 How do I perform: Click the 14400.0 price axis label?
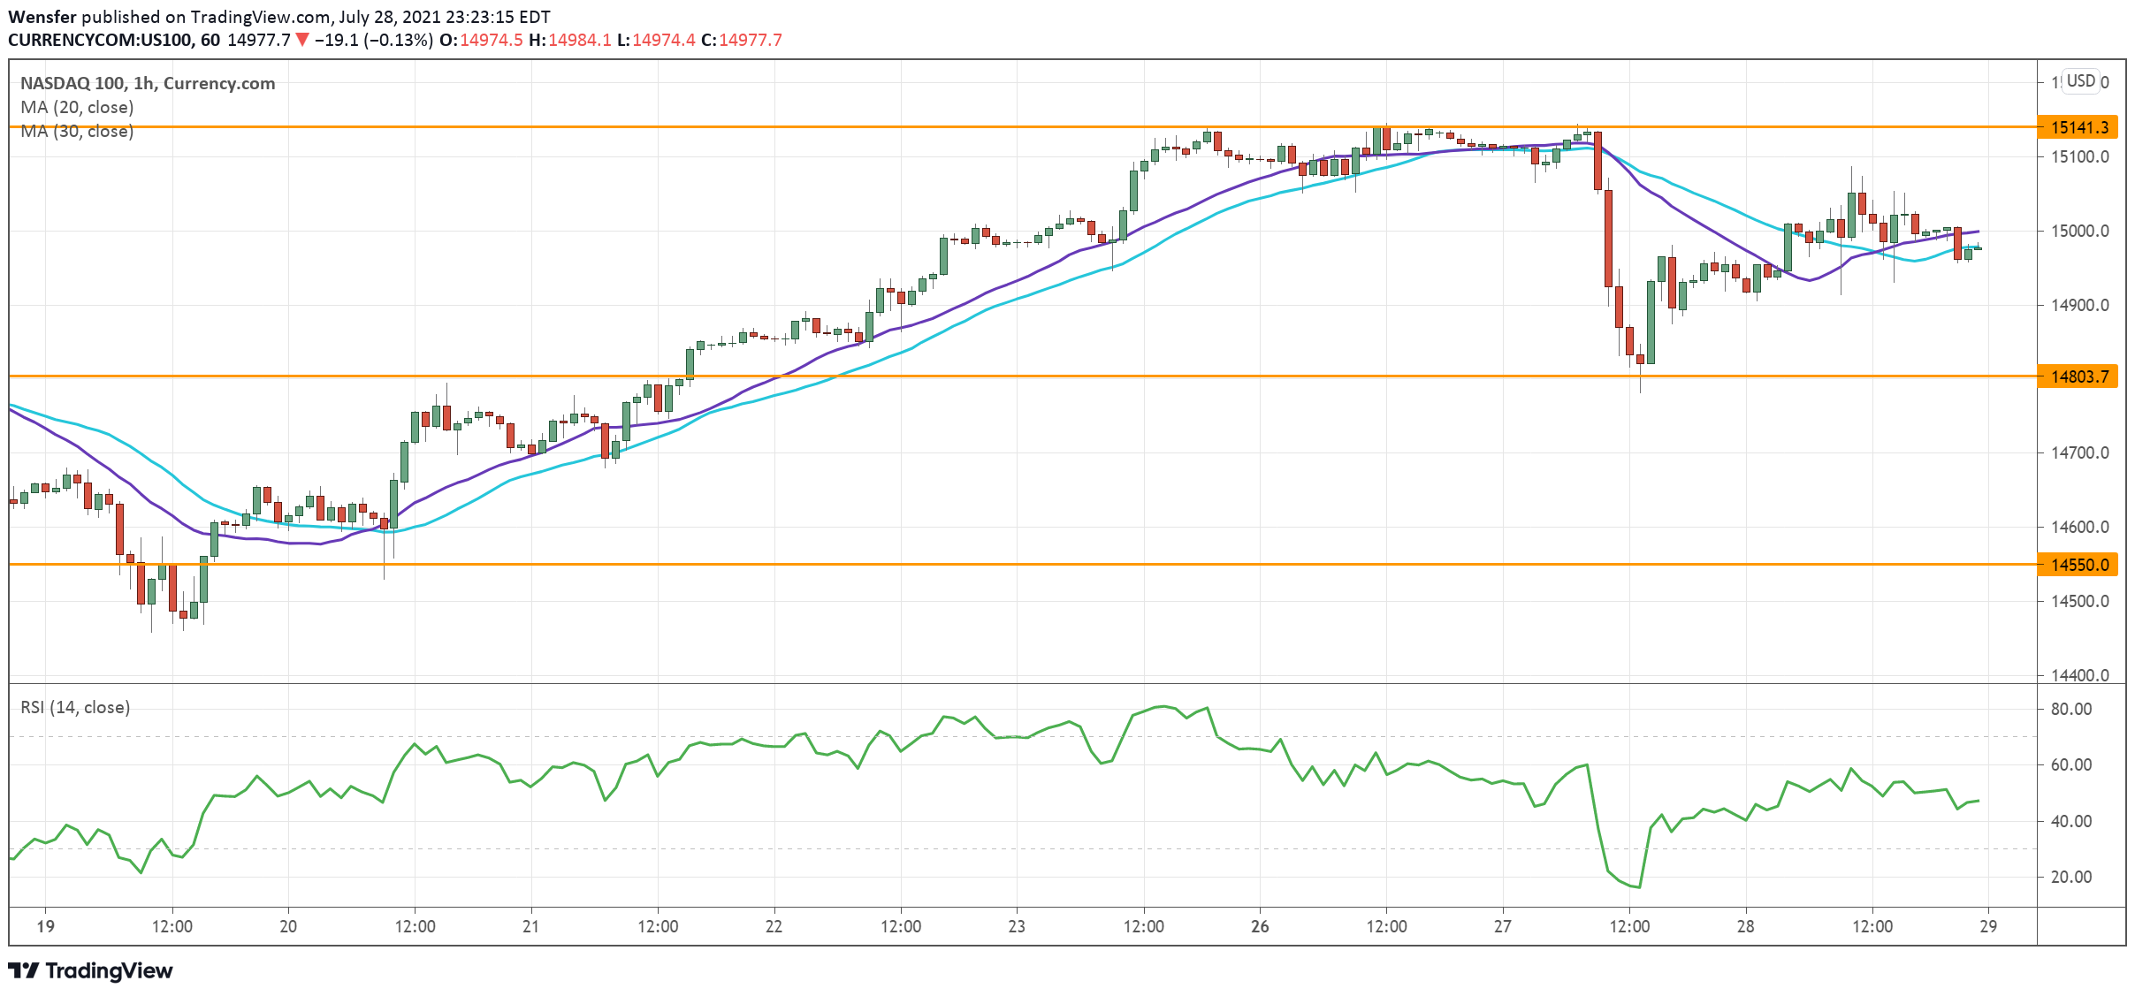[2079, 675]
